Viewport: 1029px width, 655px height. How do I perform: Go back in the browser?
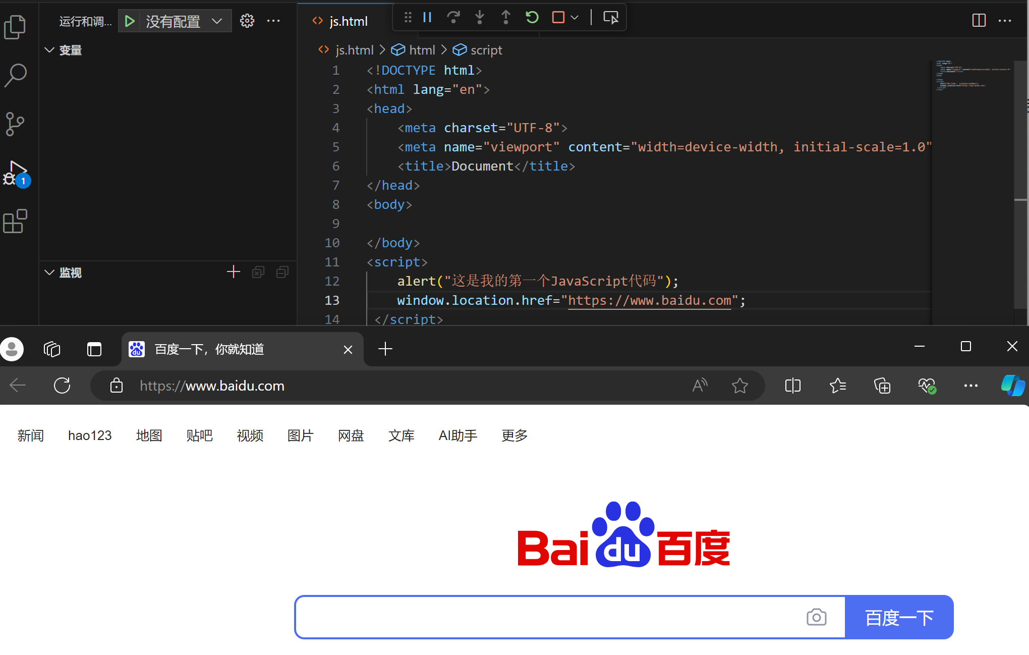pyautogui.click(x=18, y=386)
